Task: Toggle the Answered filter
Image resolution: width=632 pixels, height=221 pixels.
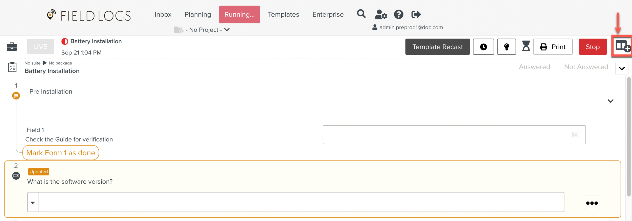Action: (x=534, y=67)
